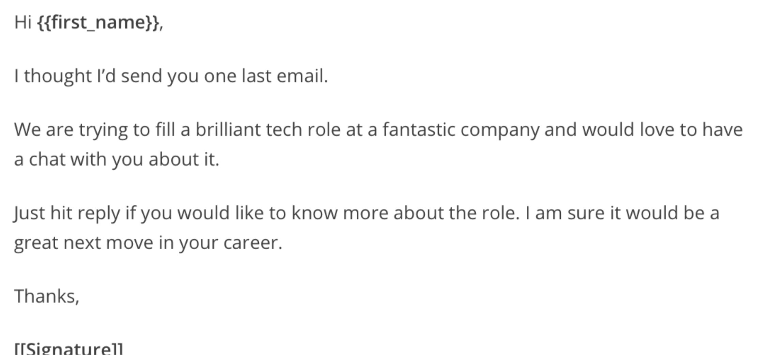774x355 pixels.
Task: Click the word "chat" in the body
Action: click(x=47, y=159)
